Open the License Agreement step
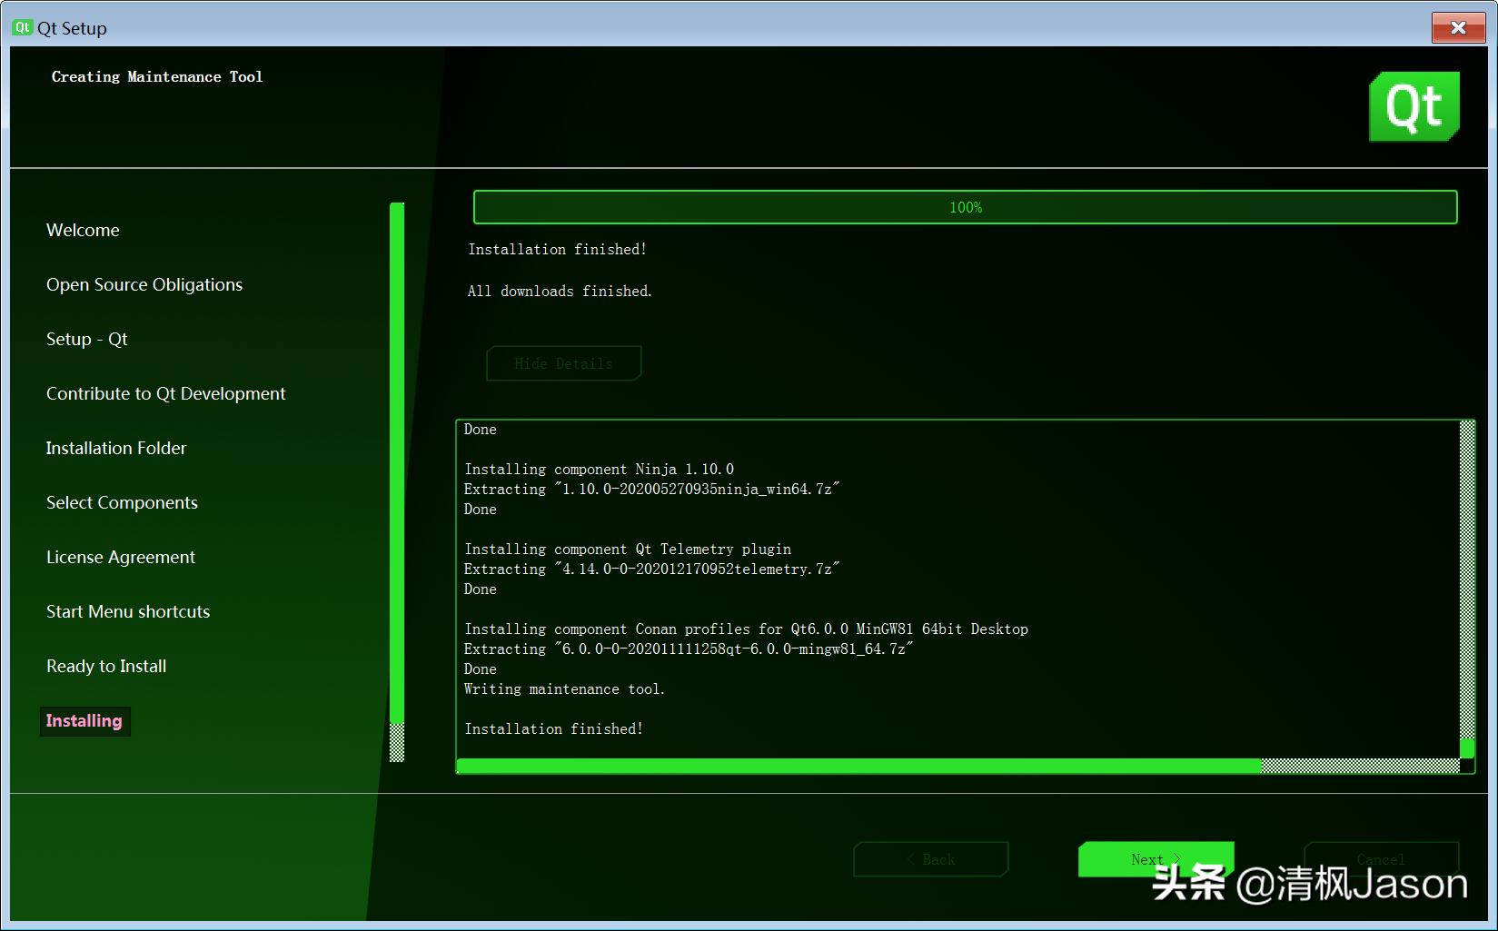This screenshot has width=1498, height=931. coord(120,557)
